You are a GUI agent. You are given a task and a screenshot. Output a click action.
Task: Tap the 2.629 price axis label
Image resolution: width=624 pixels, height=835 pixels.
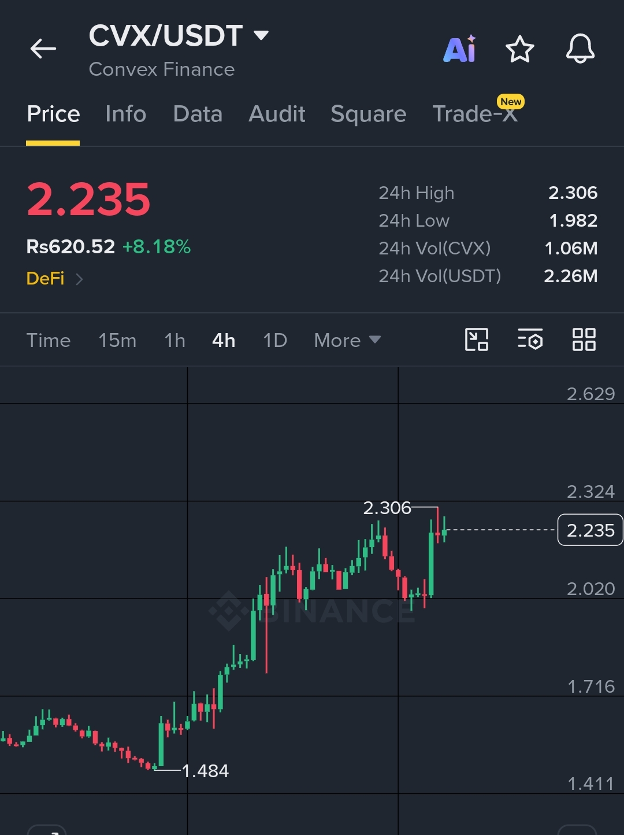click(590, 394)
